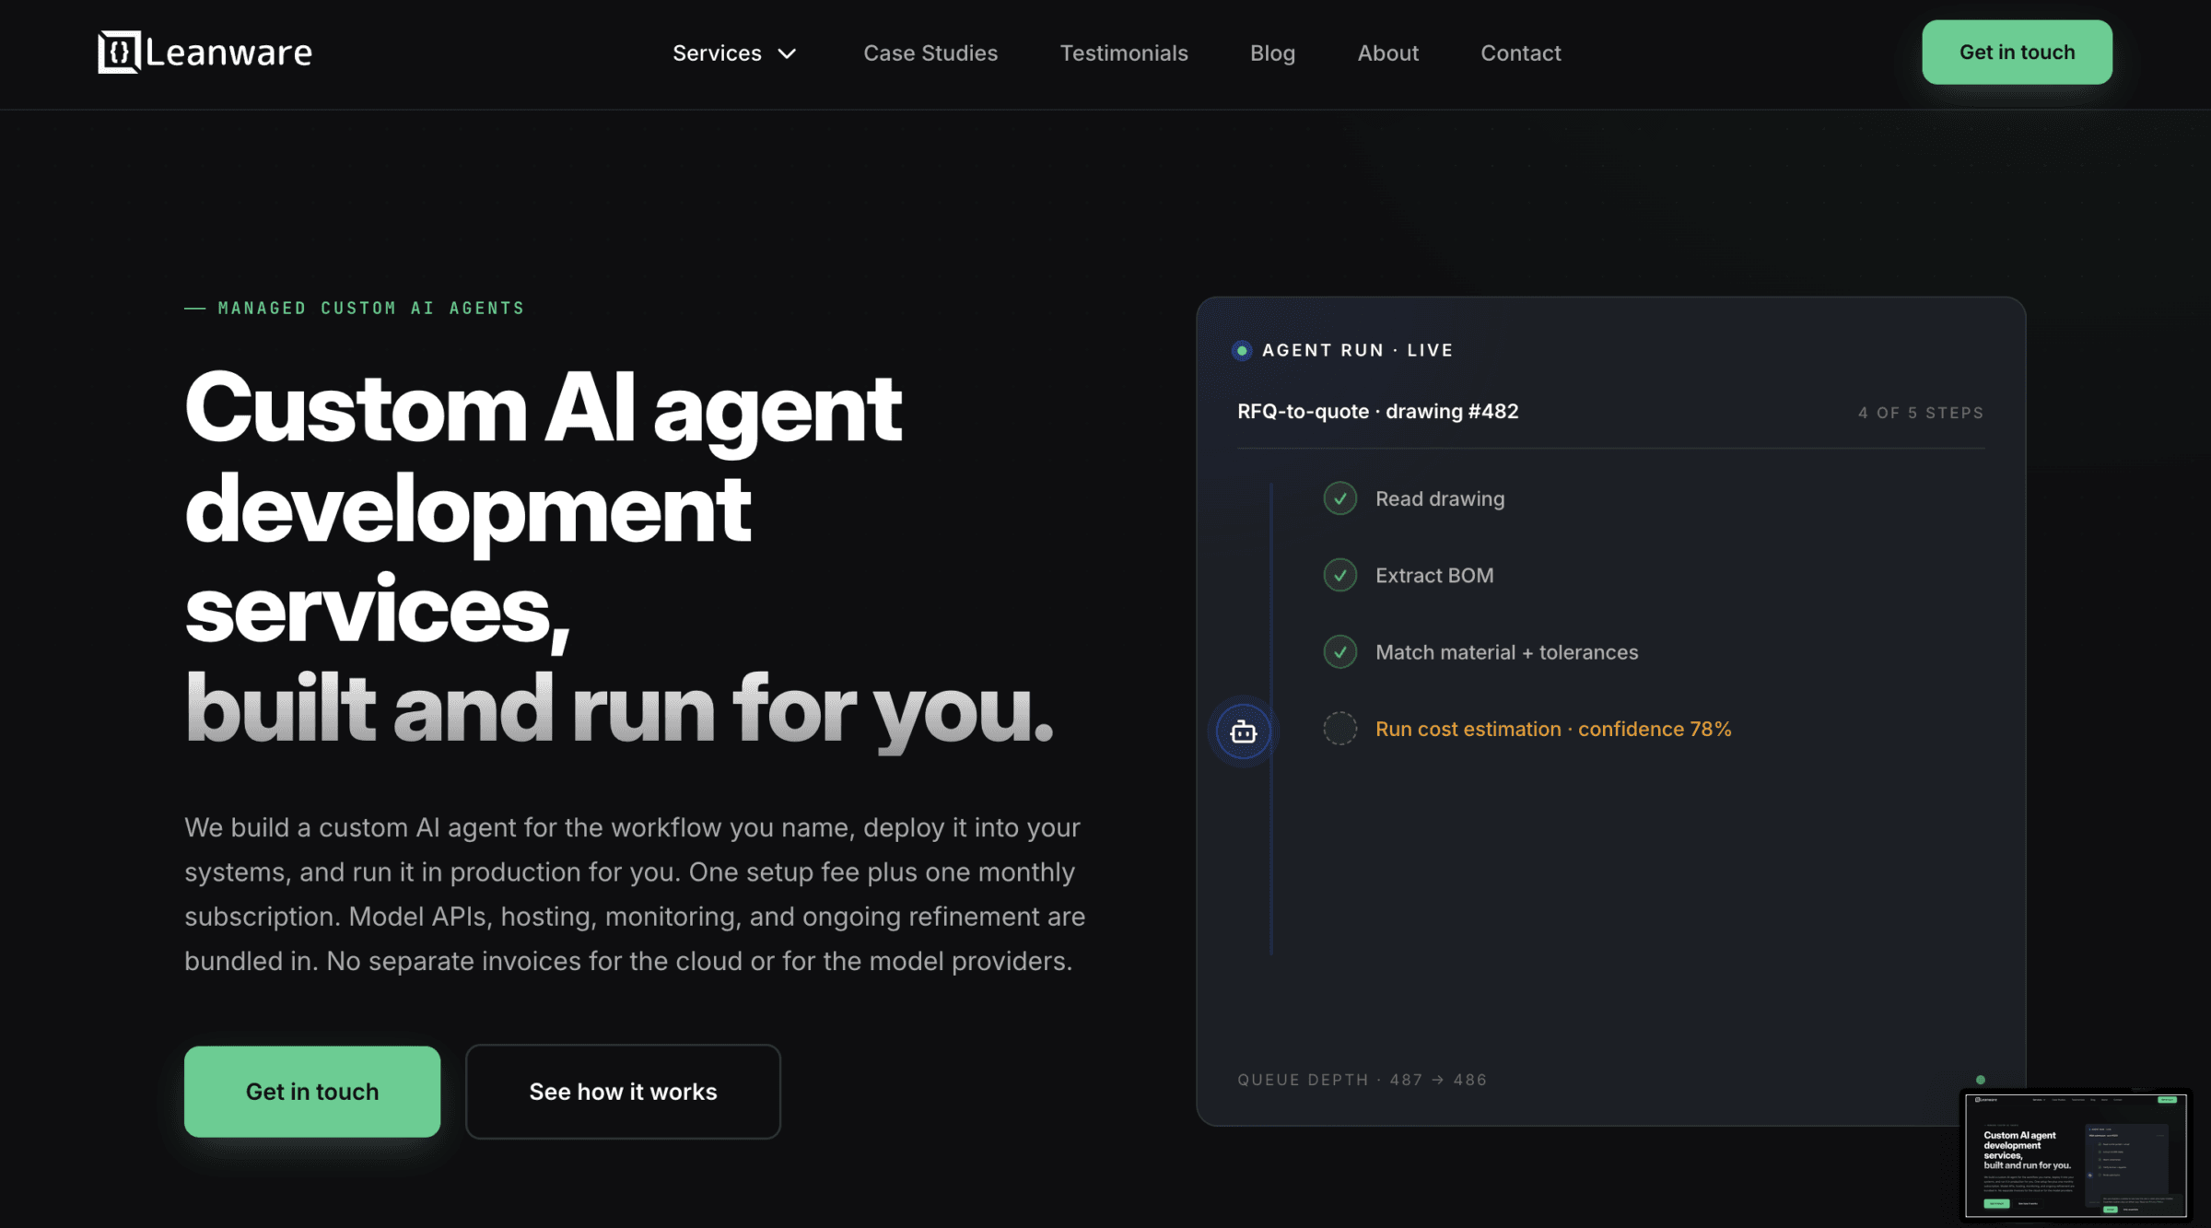Click the Agent Run live status dot

pos(1242,350)
